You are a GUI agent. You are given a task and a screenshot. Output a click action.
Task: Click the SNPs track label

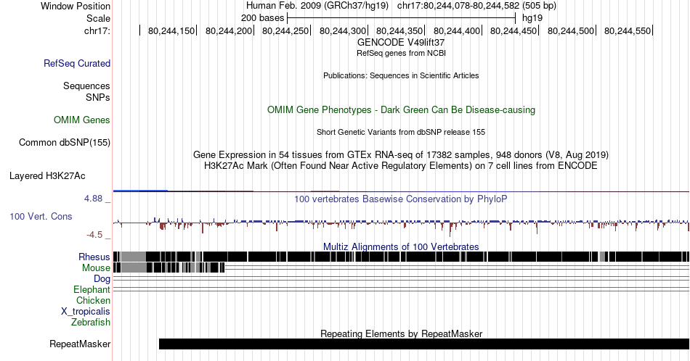[x=98, y=97]
